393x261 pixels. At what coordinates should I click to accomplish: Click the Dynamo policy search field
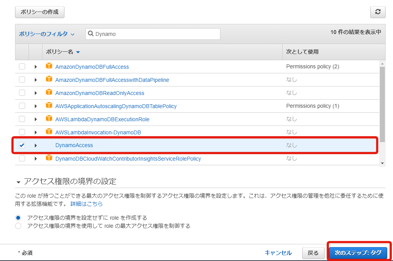153,34
